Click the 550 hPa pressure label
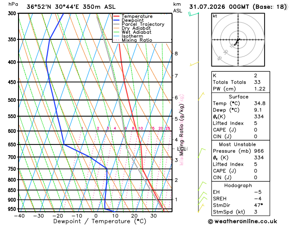The image size is (291, 225). coord(13,116)
